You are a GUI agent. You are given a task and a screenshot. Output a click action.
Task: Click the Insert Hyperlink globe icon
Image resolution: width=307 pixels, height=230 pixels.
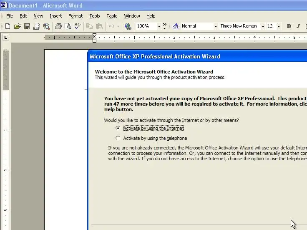click(128, 26)
